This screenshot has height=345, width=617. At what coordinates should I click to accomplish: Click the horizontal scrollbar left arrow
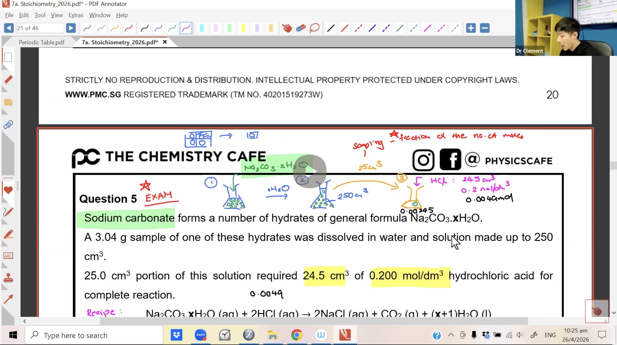pos(24,321)
